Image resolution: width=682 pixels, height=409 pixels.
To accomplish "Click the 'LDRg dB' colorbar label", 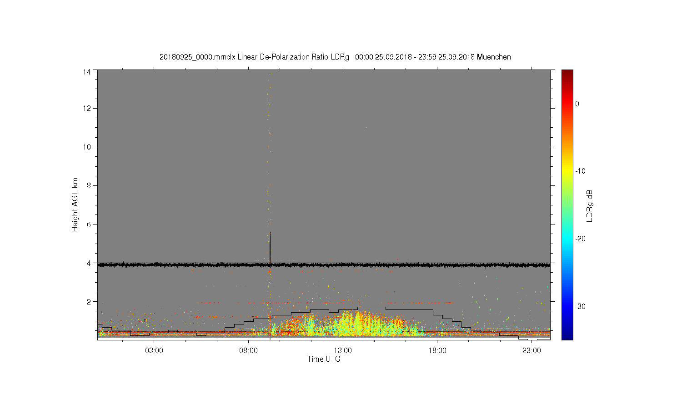I will pyautogui.click(x=589, y=205).
